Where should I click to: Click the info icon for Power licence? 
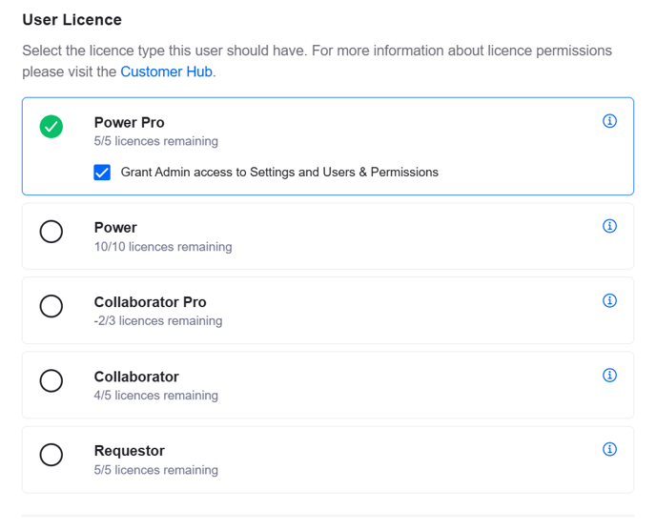609,226
